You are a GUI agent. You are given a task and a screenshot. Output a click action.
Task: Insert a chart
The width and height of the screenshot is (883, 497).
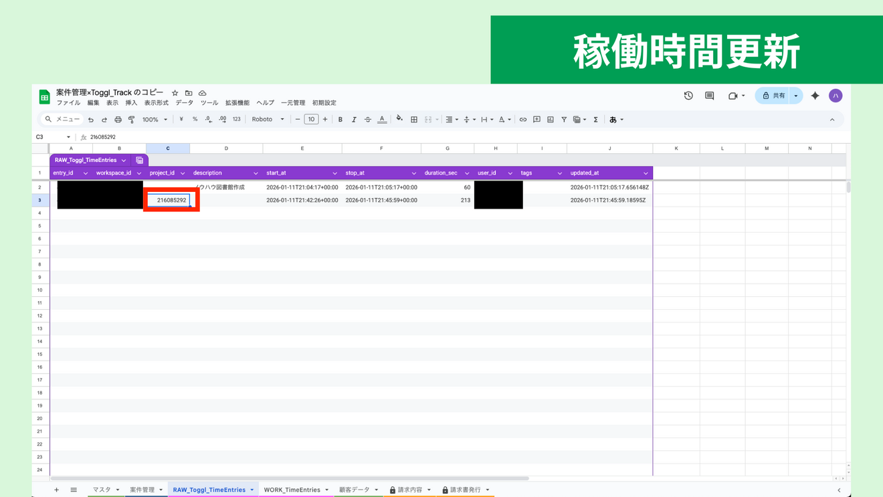click(551, 120)
